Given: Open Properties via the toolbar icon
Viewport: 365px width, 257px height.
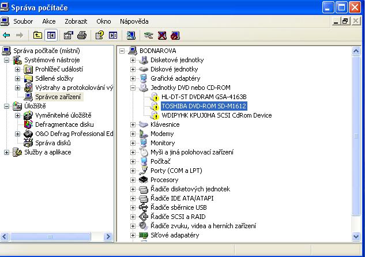Looking at the screenshot, I should coord(69,35).
